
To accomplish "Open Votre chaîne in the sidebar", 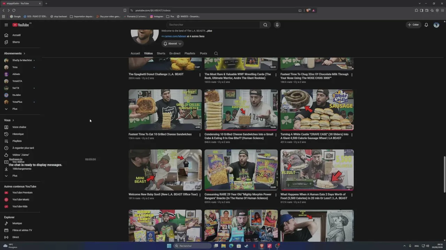I will tap(20, 127).
